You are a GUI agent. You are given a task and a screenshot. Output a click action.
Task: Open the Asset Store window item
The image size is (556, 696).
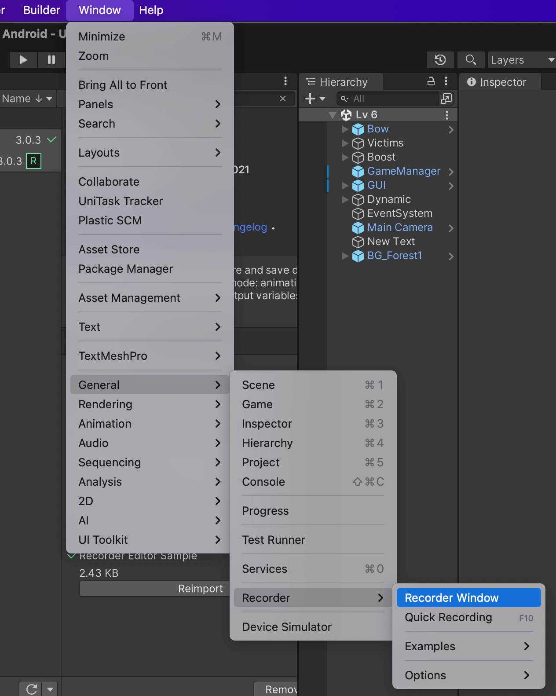(x=150, y=249)
